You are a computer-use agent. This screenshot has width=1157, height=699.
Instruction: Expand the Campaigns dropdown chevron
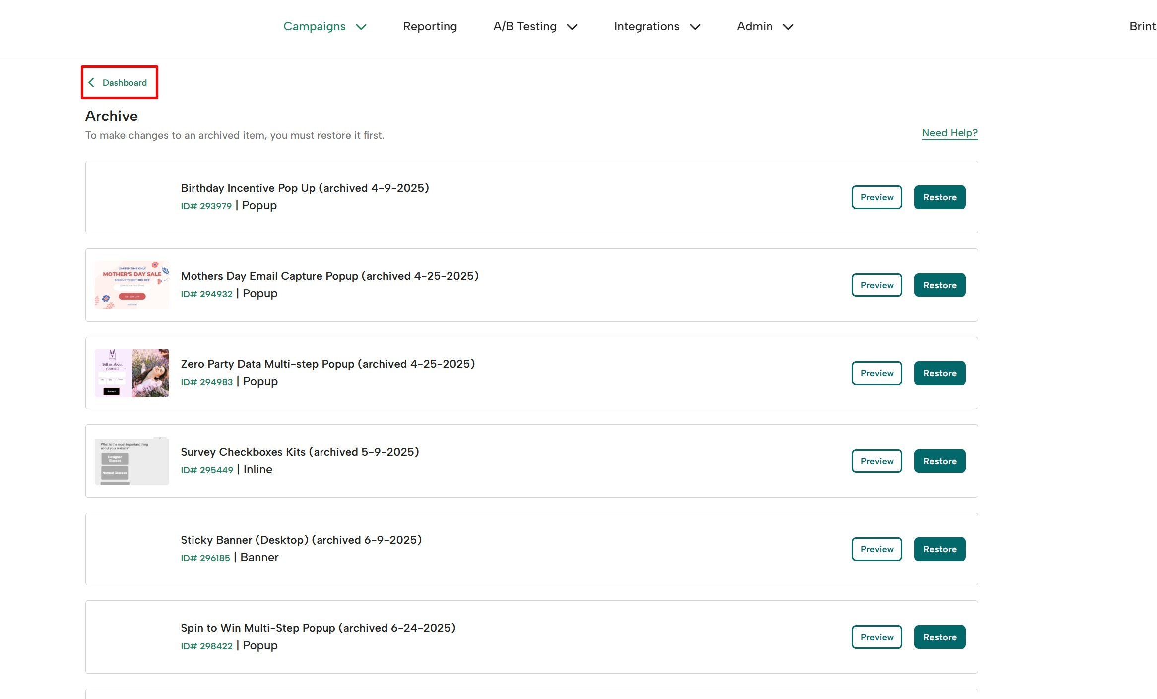(x=361, y=27)
